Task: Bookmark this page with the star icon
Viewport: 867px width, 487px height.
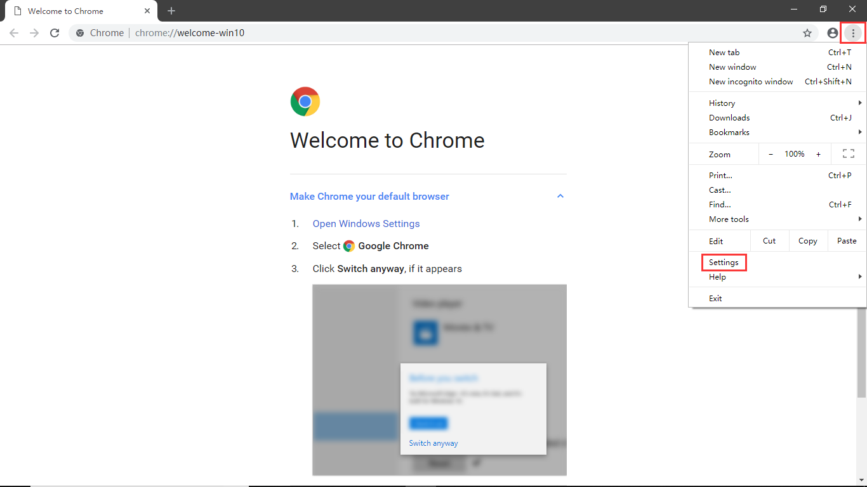Action: pos(807,33)
